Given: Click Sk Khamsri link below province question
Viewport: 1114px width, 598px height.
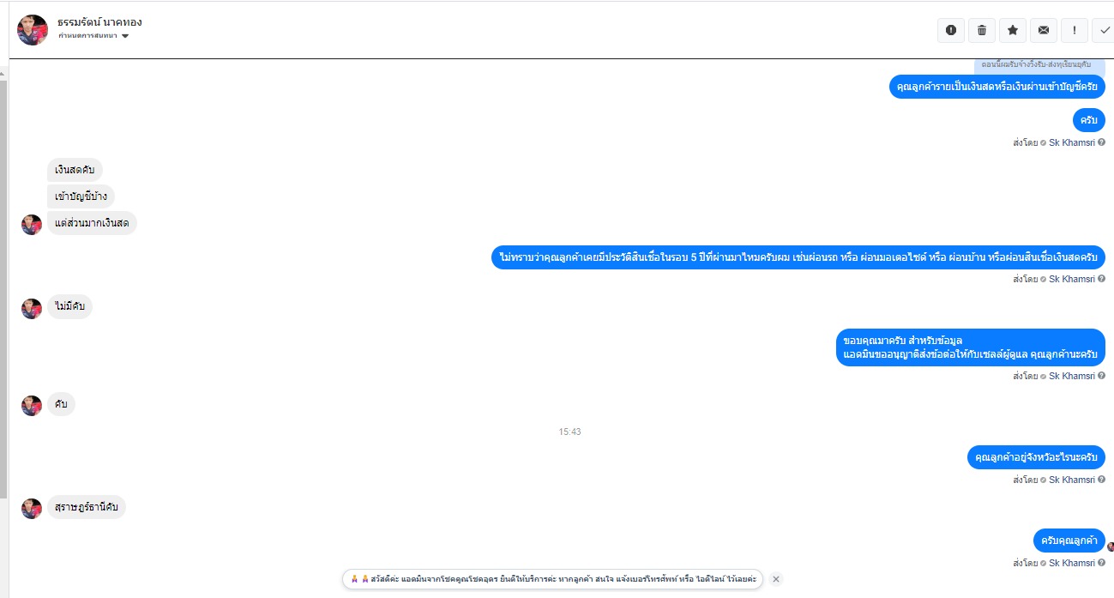Looking at the screenshot, I should pyautogui.click(x=1071, y=480).
